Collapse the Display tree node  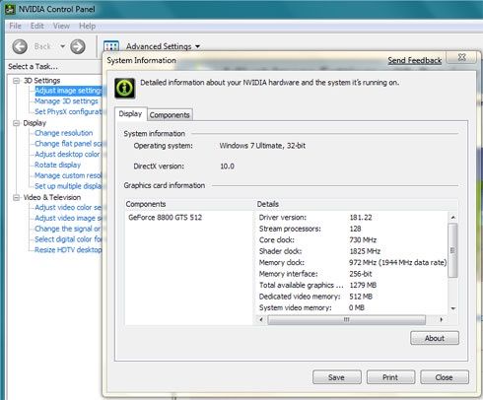pos(16,123)
